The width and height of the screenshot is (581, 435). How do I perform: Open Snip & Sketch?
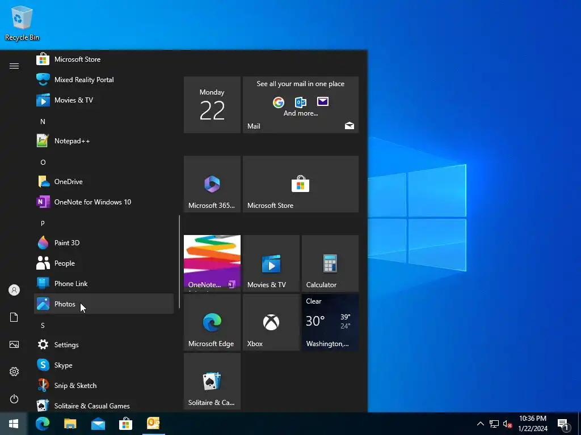point(104,385)
